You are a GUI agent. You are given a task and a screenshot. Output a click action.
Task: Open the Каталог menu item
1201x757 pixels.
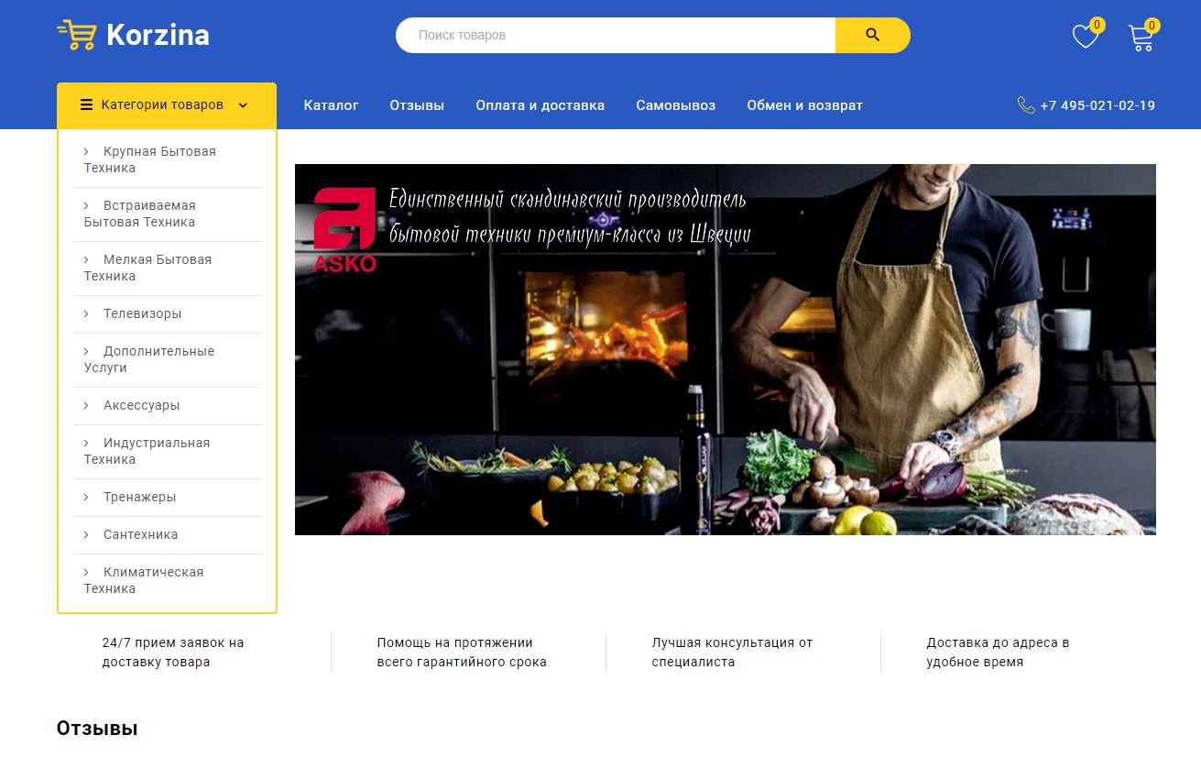pos(331,105)
